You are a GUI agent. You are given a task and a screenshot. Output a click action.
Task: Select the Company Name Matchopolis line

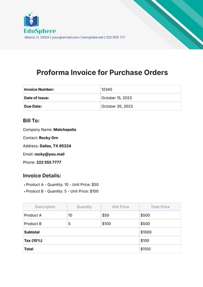tap(50, 130)
